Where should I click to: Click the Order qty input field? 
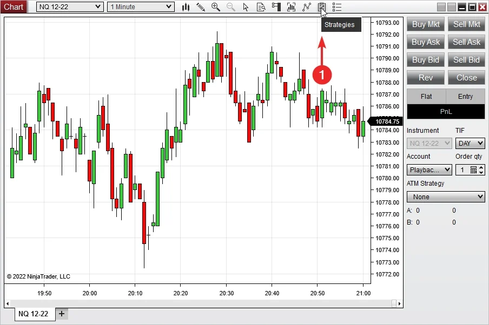pyautogui.click(x=462, y=170)
